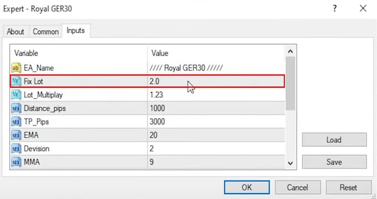Image resolution: width=377 pixels, height=199 pixels.
Task: Switch to the About tab
Action: pyautogui.click(x=15, y=31)
